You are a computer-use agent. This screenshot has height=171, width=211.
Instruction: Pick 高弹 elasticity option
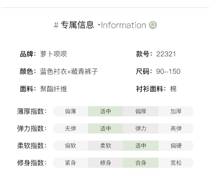pyautogui.click(x=176, y=129)
